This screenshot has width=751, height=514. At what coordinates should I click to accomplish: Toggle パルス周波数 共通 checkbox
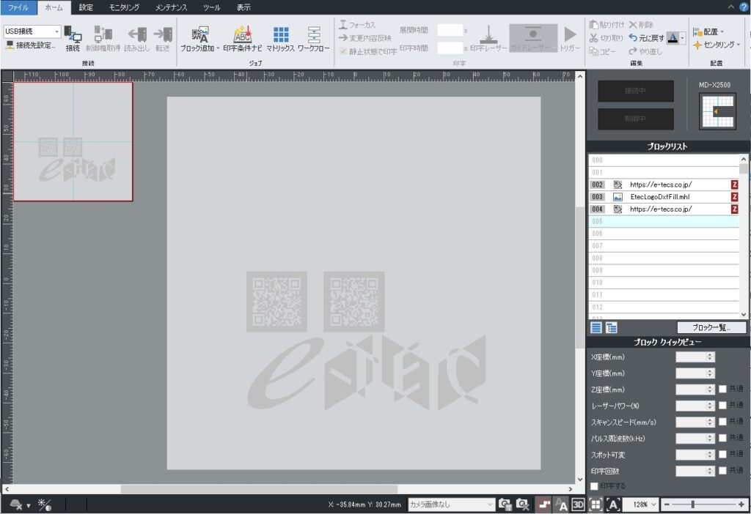click(x=722, y=438)
